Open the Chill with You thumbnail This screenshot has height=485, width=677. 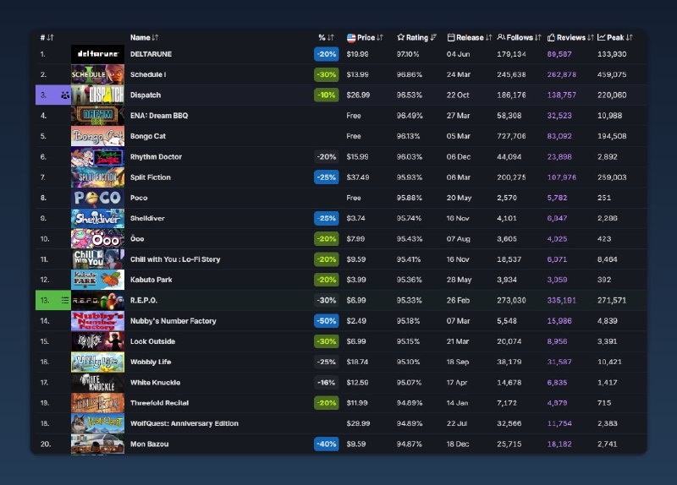97,259
